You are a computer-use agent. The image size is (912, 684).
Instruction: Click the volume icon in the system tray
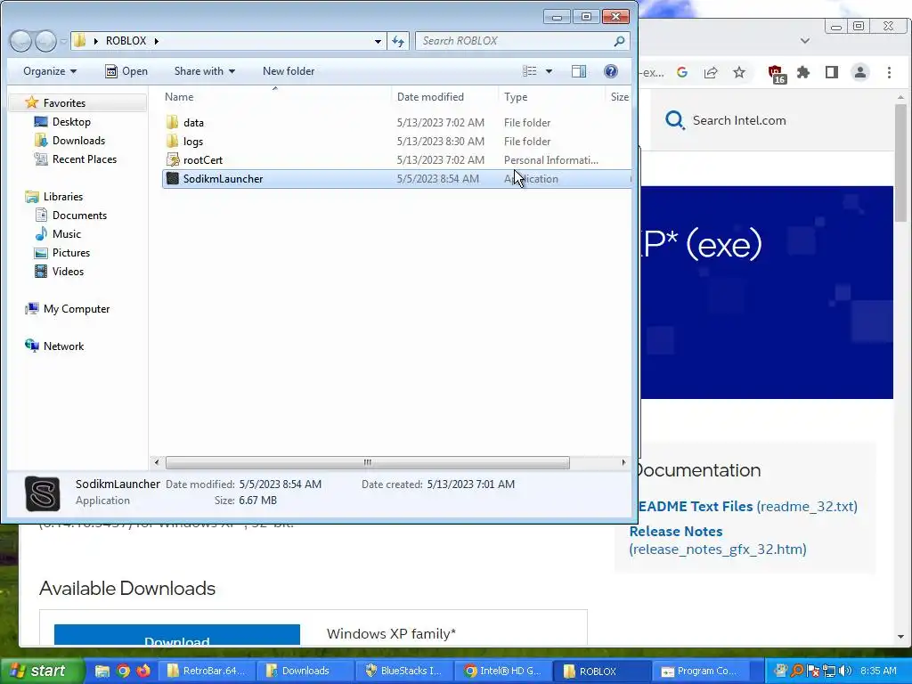(x=846, y=671)
